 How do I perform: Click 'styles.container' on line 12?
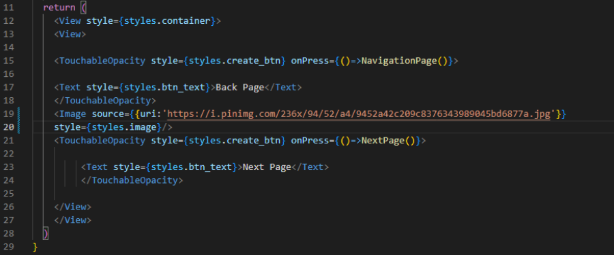point(168,21)
